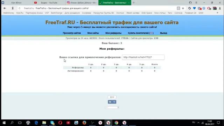Click the blue heart extension icon
This screenshot has height=126, width=224.
(x=194, y=8)
